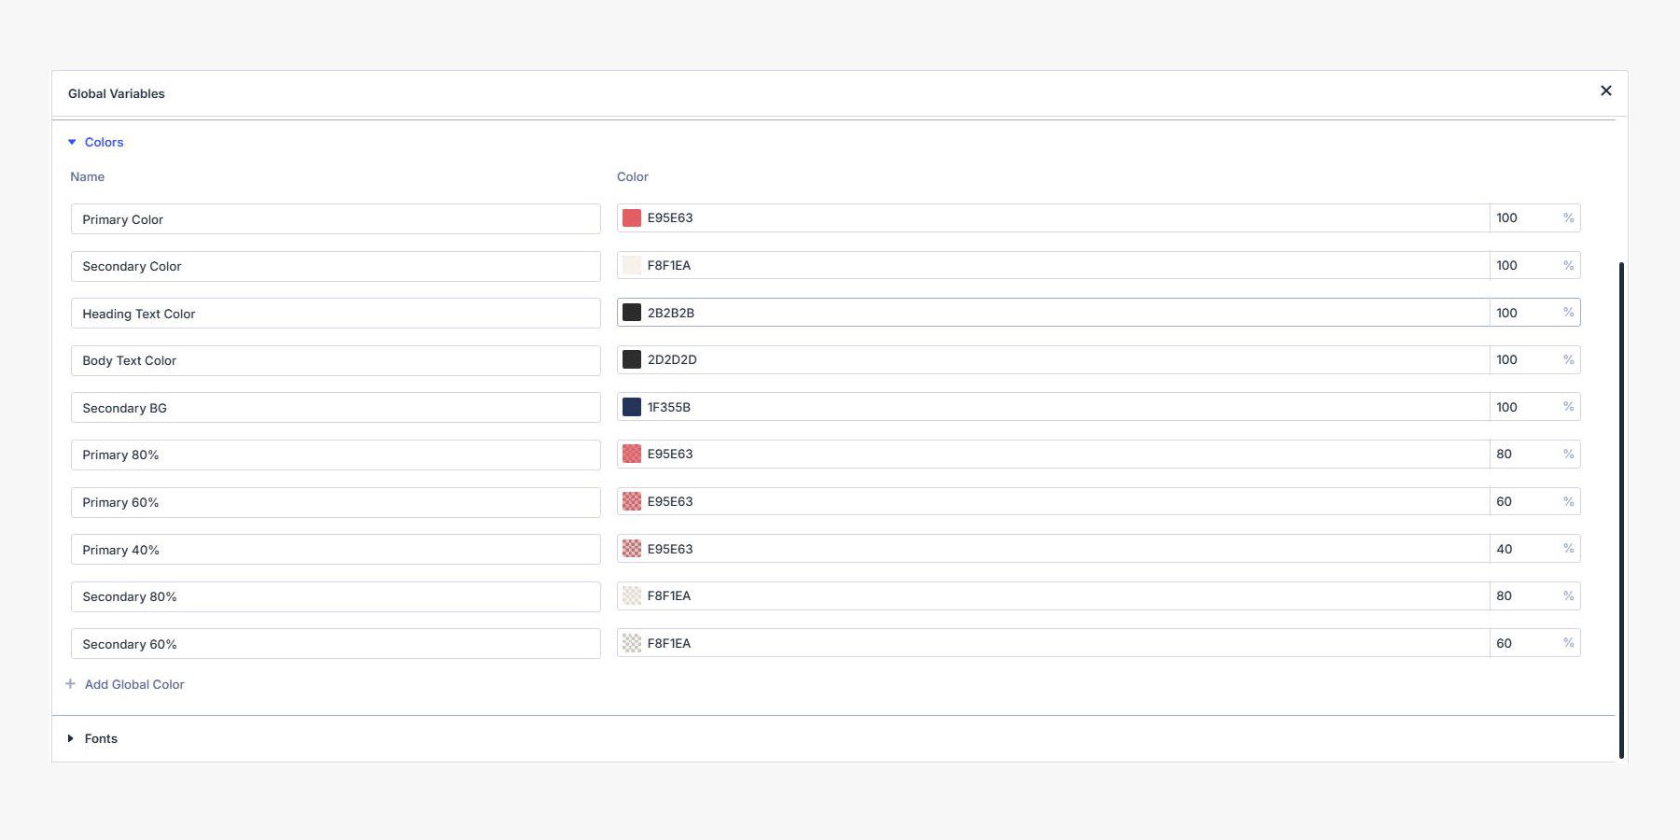Image resolution: width=1680 pixels, height=840 pixels.
Task: Open the Primary 80% color swatch
Action: [631, 454]
